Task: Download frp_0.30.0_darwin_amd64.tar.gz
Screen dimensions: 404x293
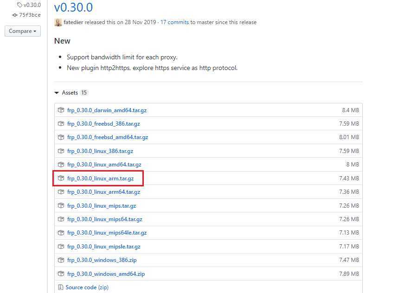Action: [107, 110]
